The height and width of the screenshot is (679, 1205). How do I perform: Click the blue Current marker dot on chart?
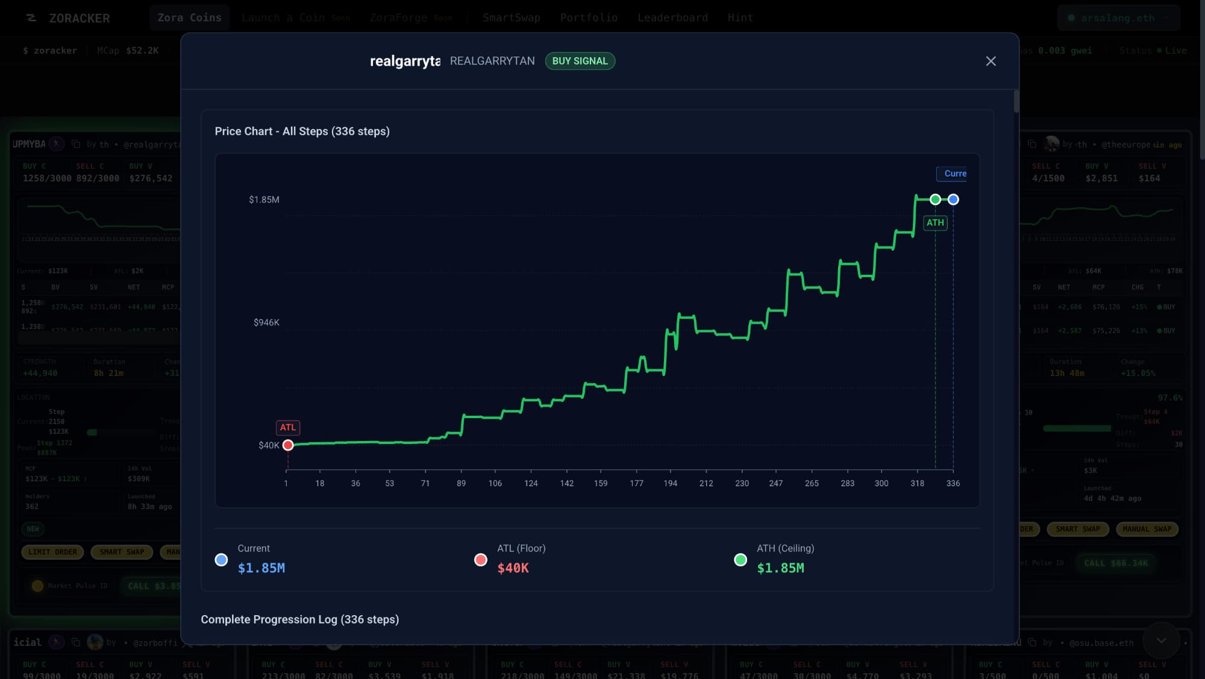pyautogui.click(x=953, y=199)
